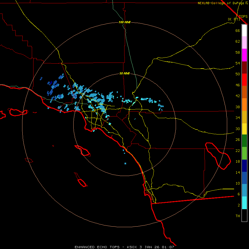Click legend value "62"
Viewport: 249px width, 249px height.
pyautogui.click(x=238, y=41)
